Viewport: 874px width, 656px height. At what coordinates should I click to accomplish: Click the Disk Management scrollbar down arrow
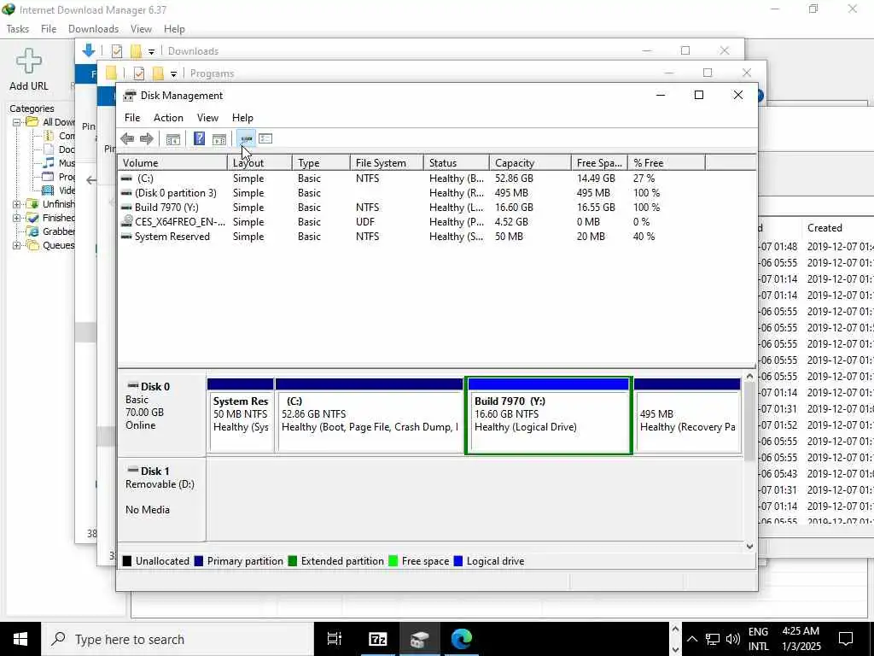pyautogui.click(x=749, y=547)
